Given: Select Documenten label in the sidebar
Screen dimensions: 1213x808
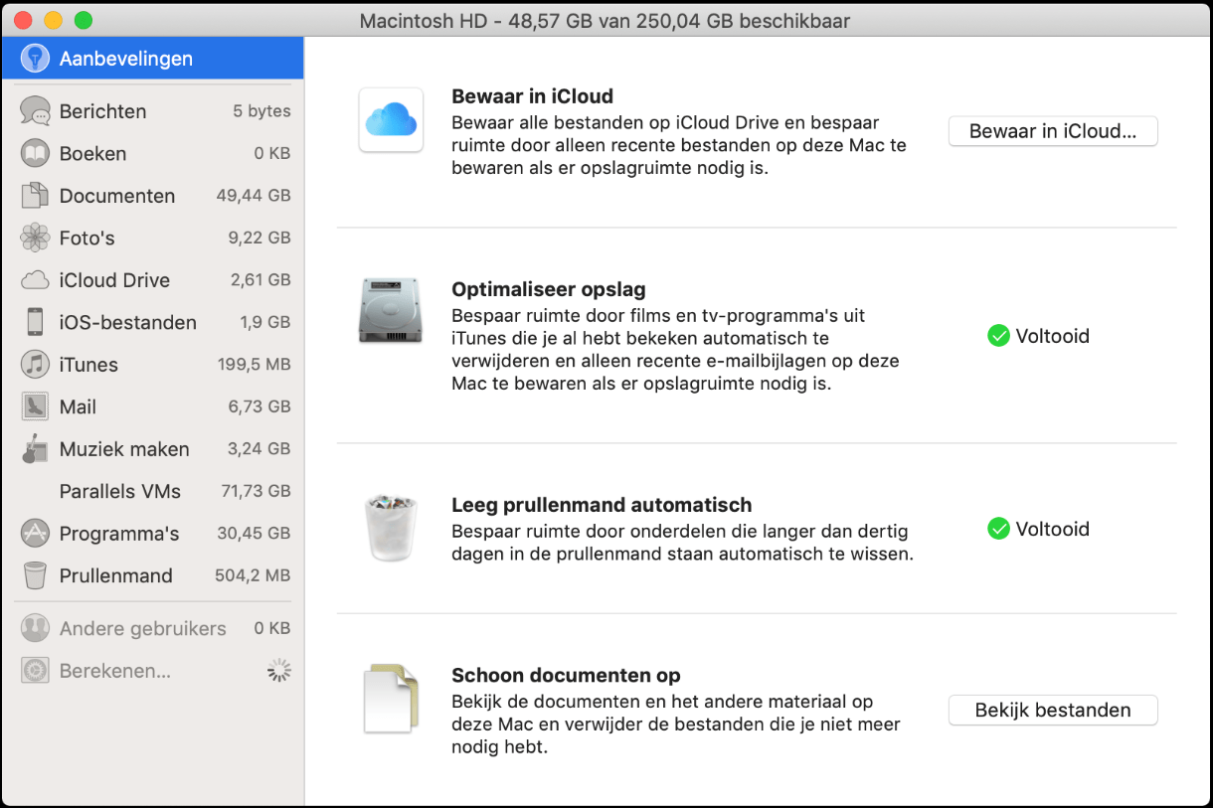Looking at the screenshot, I should [x=117, y=196].
